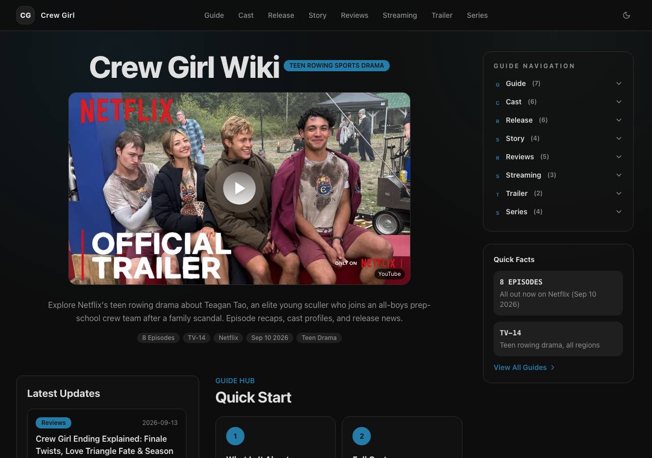Click the Cast label in sidebar navigation
The height and width of the screenshot is (458, 652).
pos(513,102)
